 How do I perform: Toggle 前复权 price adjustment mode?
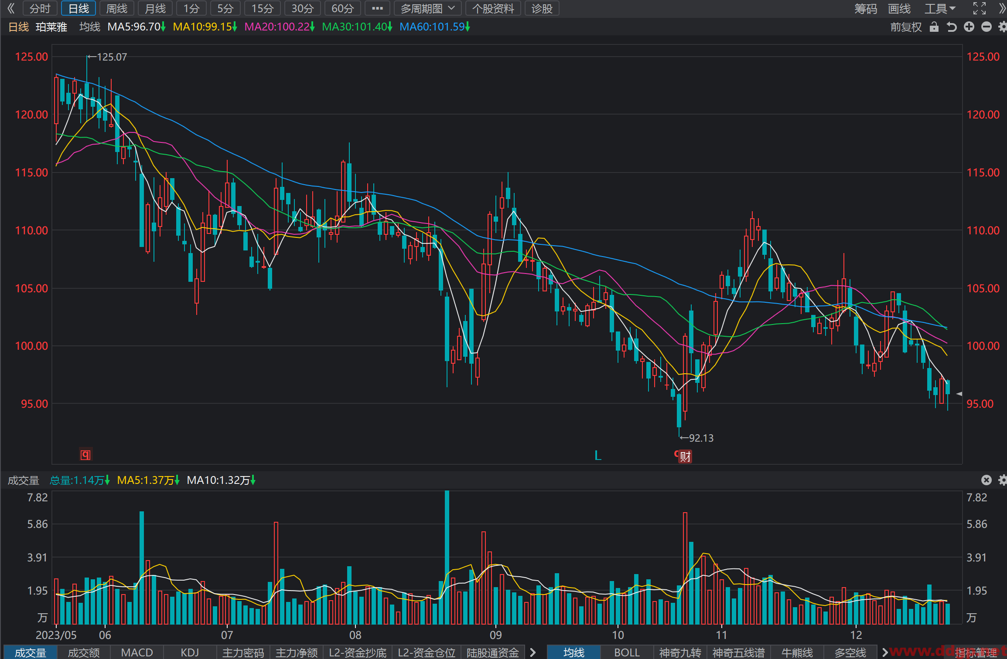[906, 27]
